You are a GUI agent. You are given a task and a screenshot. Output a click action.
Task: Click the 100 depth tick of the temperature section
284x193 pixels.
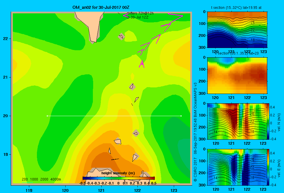tap(203, 24)
